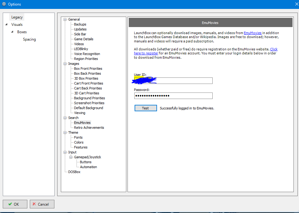Collapse the Search tree node
The image size is (299, 213).
[65, 118]
